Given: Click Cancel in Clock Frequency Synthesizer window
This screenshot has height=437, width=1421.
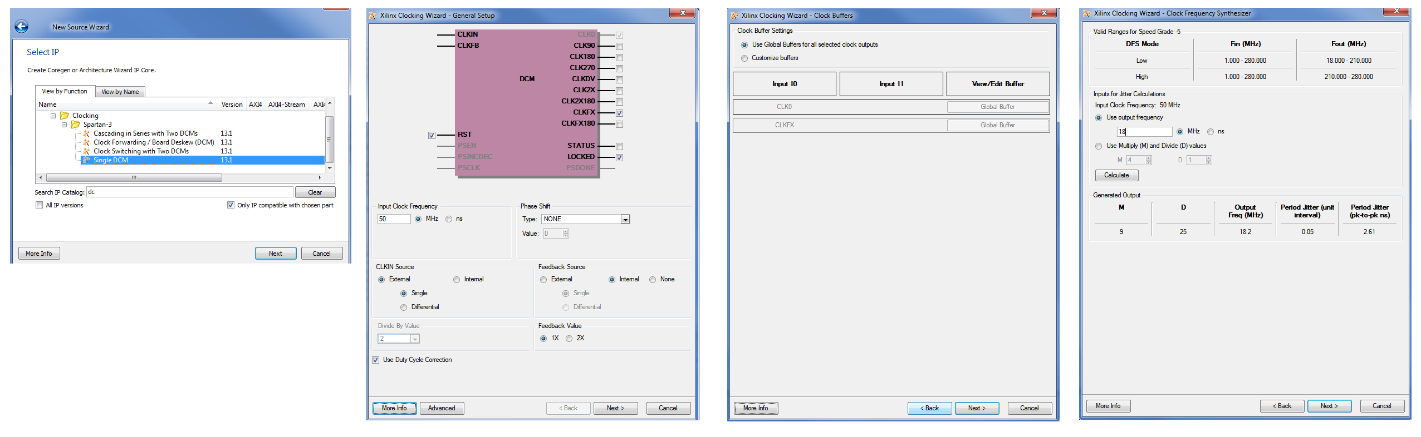Looking at the screenshot, I should click(1381, 406).
